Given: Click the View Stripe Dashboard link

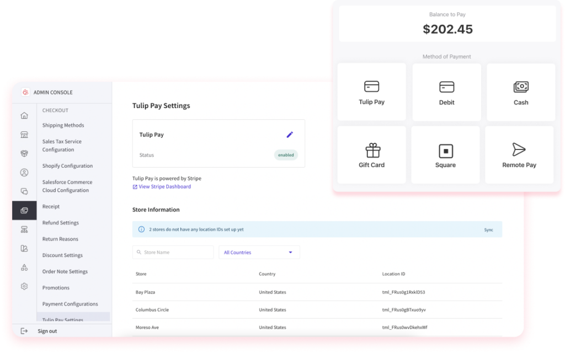Looking at the screenshot, I should pyautogui.click(x=164, y=186).
